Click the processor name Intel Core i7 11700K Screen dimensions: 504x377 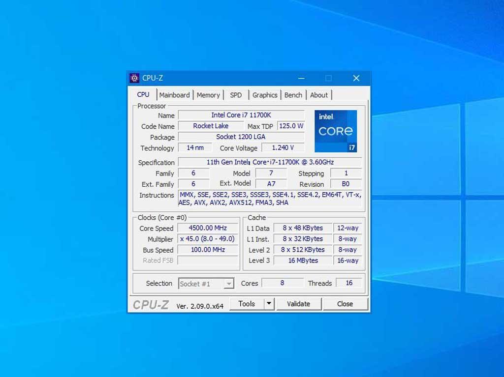241,115
